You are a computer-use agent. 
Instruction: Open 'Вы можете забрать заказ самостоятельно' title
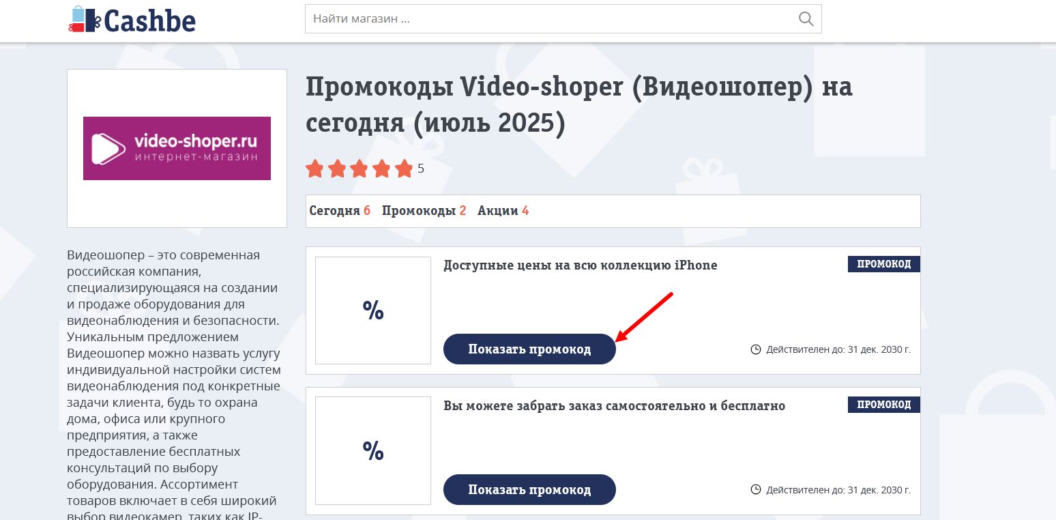[x=614, y=406]
